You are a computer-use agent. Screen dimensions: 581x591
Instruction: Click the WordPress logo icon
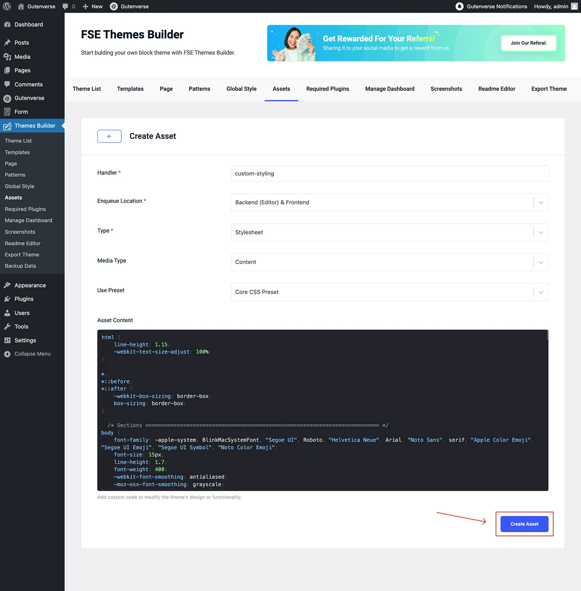pos(7,6)
